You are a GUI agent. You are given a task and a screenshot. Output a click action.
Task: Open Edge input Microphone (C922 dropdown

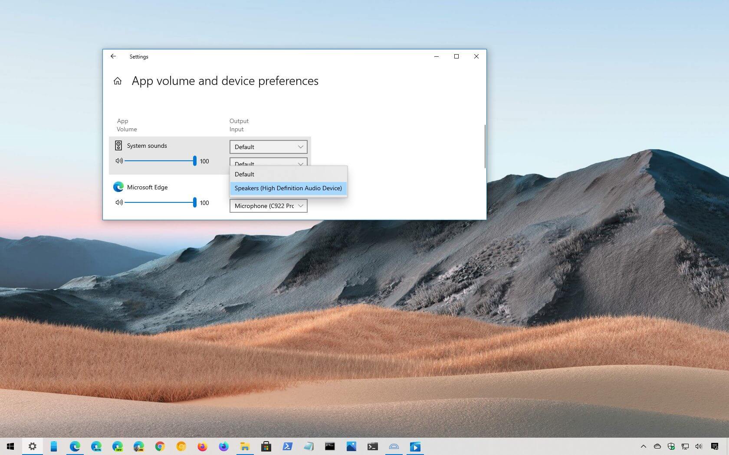click(269, 206)
